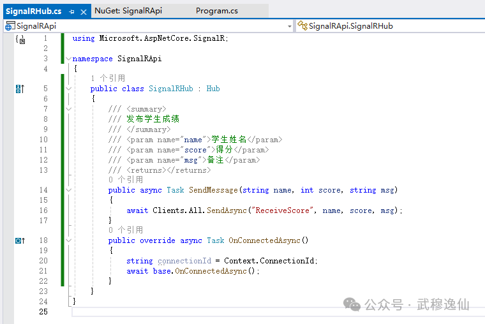Click the SignalRHub class name on line 5
The height and width of the screenshot is (324, 485).
coord(171,89)
